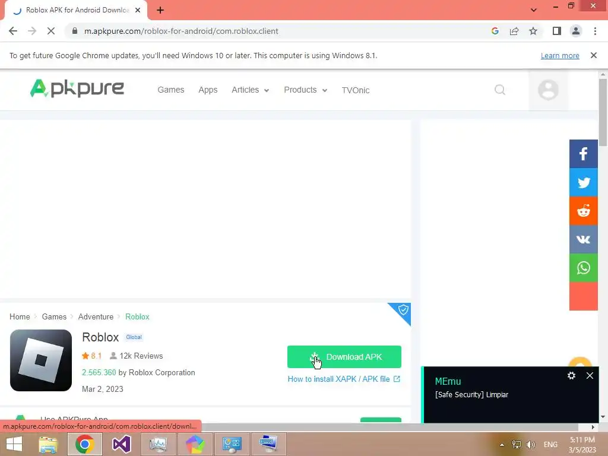This screenshot has width=608, height=456.
Task: Click the 8.1 star rating
Action: pos(91,356)
